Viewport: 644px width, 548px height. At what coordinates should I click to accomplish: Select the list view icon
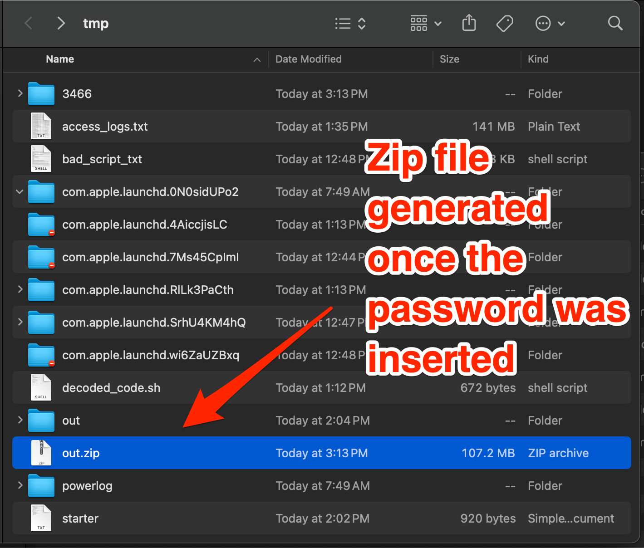tap(343, 23)
